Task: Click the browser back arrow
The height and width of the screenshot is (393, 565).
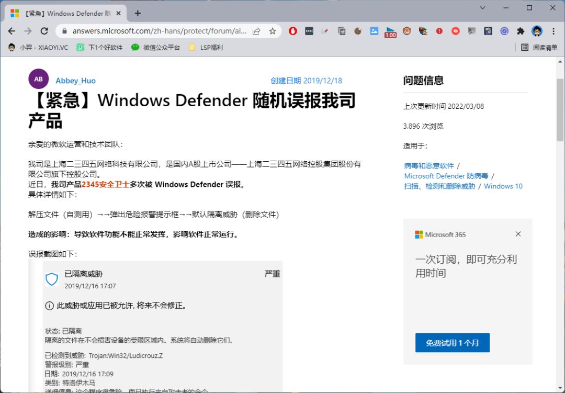Action: pyautogui.click(x=12, y=31)
